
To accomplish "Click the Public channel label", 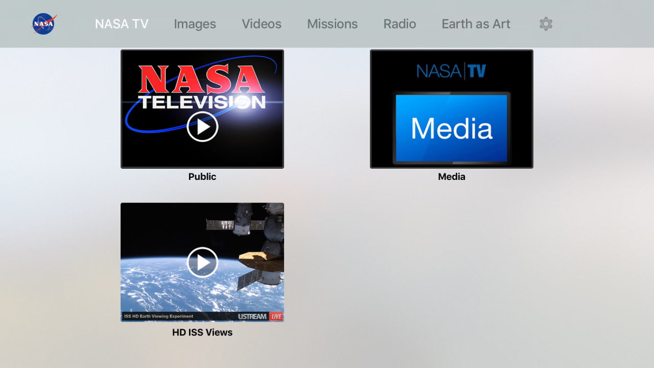I will tap(202, 177).
